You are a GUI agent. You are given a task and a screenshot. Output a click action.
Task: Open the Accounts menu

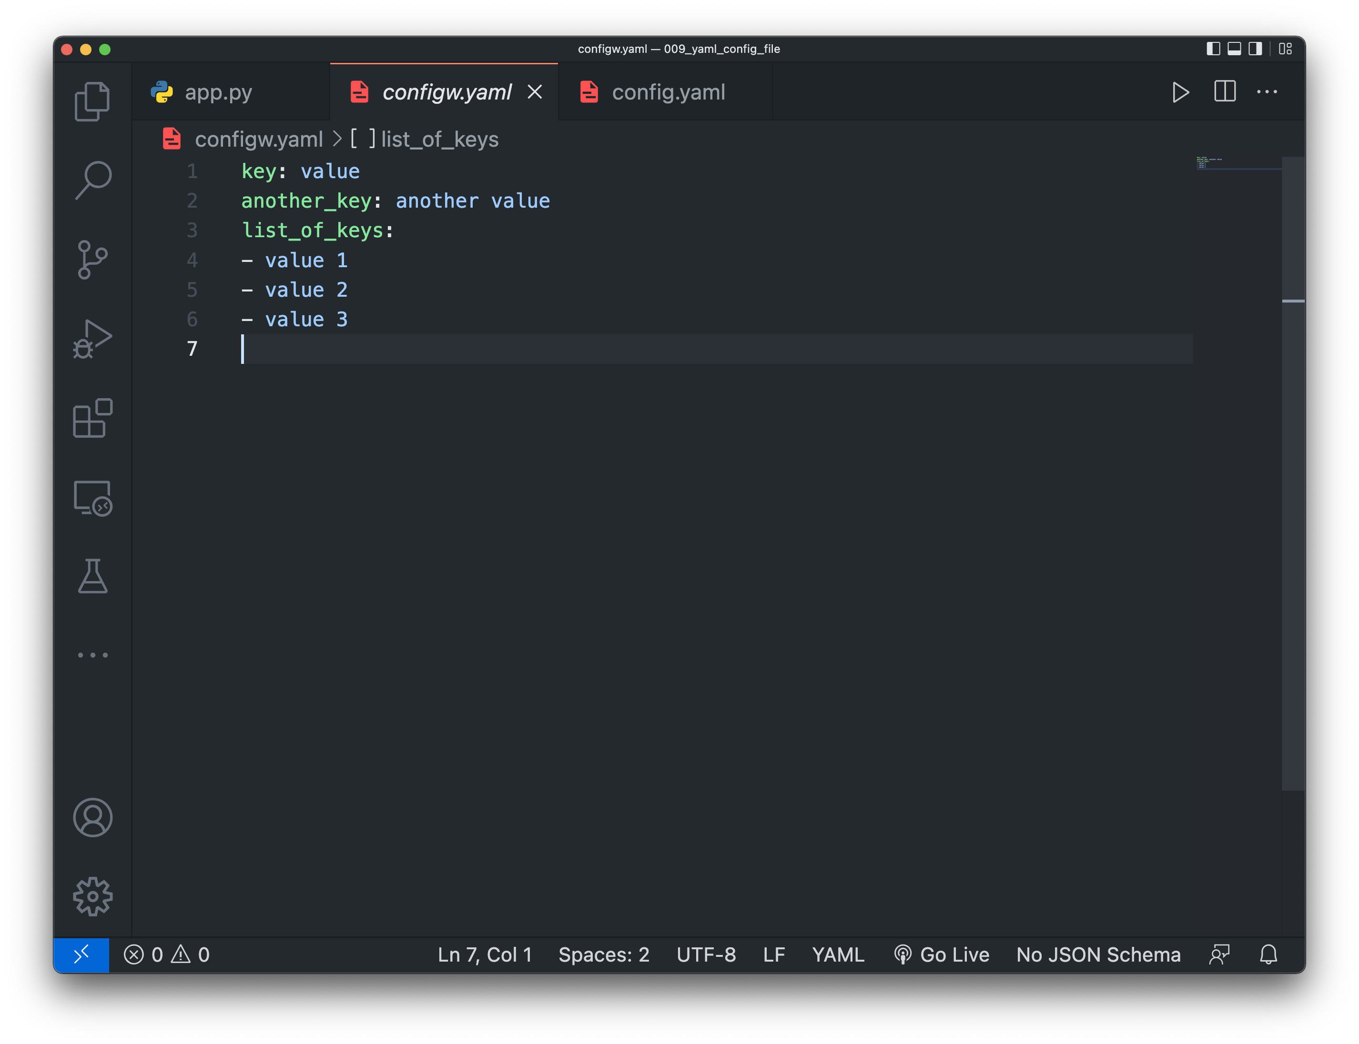click(x=92, y=818)
